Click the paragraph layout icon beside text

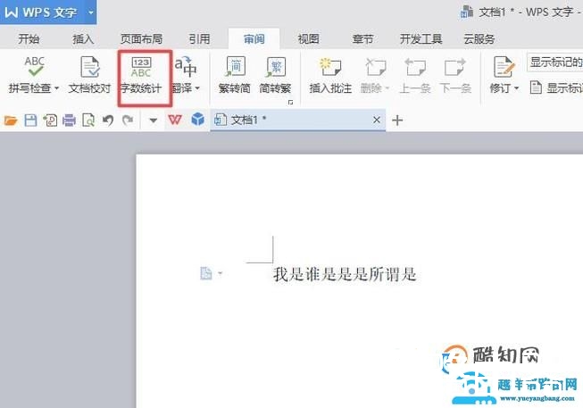pos(206,273)
